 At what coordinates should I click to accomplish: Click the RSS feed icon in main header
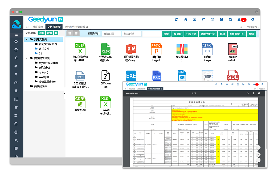tap(230, 20)
